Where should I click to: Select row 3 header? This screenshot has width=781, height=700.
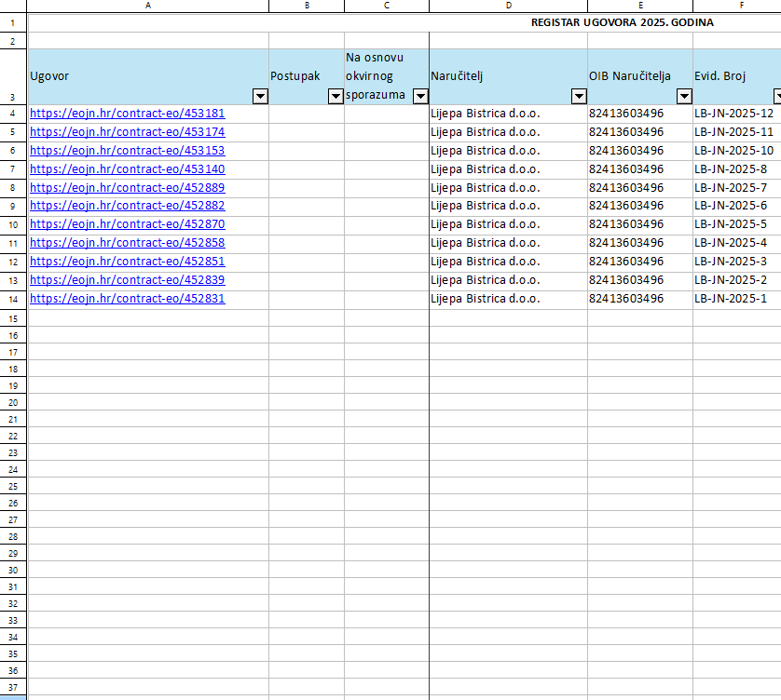[x=13, y=76]
